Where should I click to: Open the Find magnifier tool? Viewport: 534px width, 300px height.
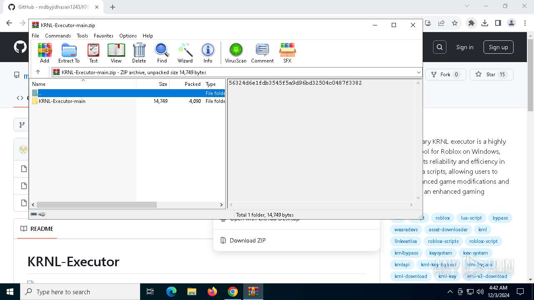click(x=162, y=53)
